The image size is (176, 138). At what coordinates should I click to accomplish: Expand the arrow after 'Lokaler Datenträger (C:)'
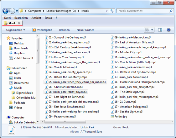click(79, 11)
